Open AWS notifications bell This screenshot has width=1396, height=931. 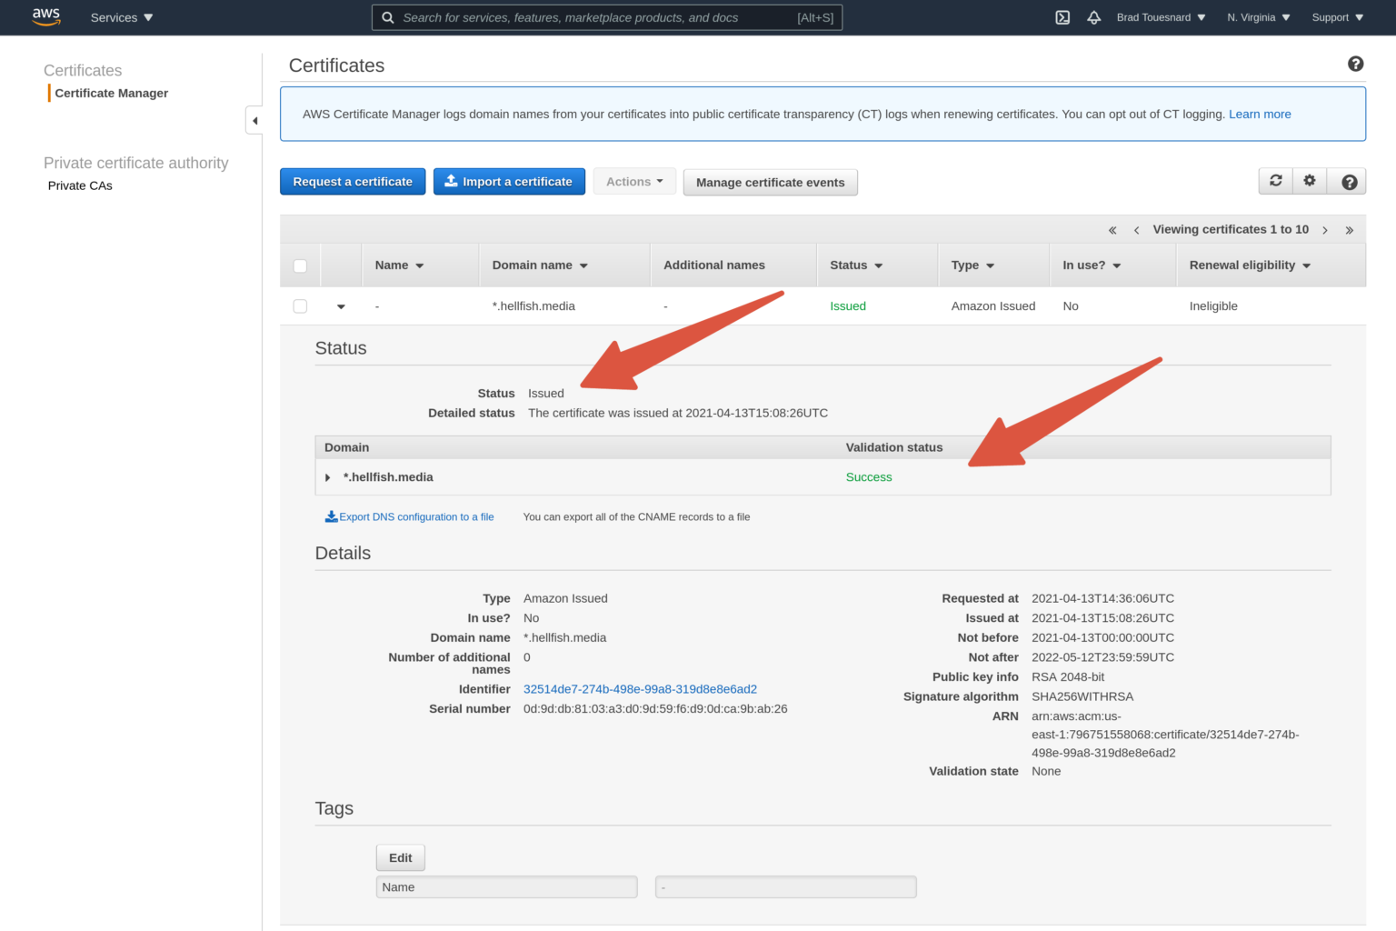pos(1093,16)
